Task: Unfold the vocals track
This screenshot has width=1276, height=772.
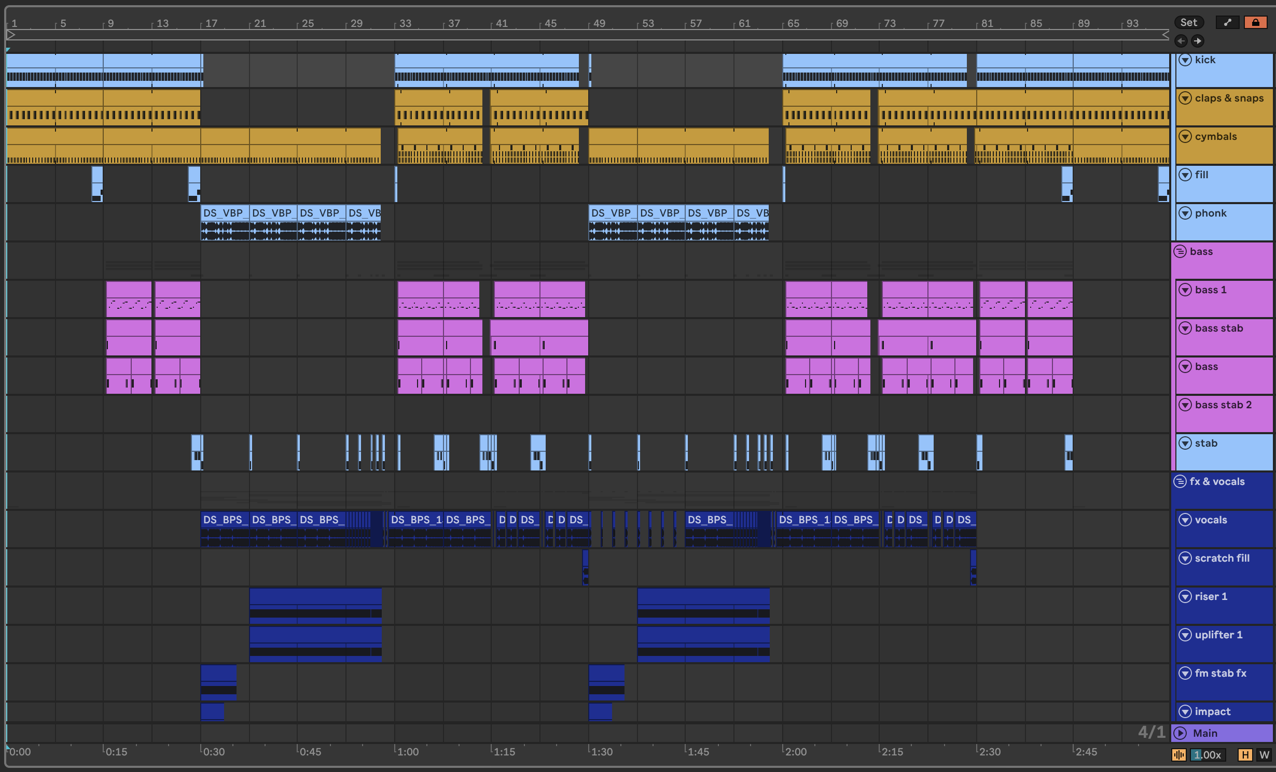Action: point(1185,520)
